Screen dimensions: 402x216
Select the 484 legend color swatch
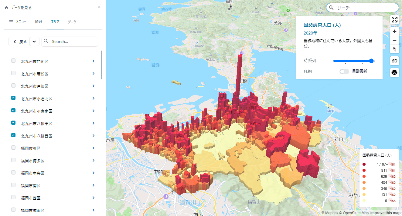point(364,183)
